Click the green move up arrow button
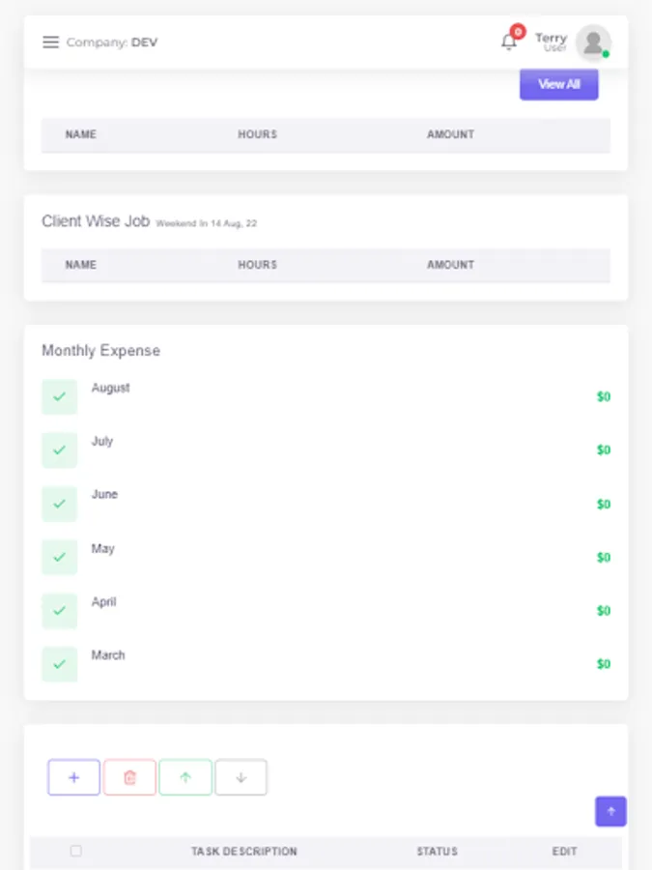Screen dimensions: 652x870 pyautogui.click(x=185, y=777)
